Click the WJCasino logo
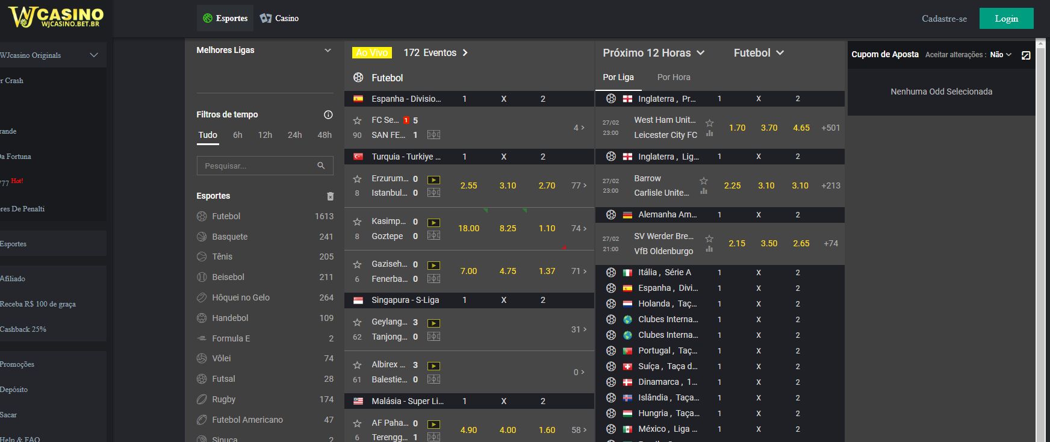Viewport: 1050px width, 442px height. (56, 17)
